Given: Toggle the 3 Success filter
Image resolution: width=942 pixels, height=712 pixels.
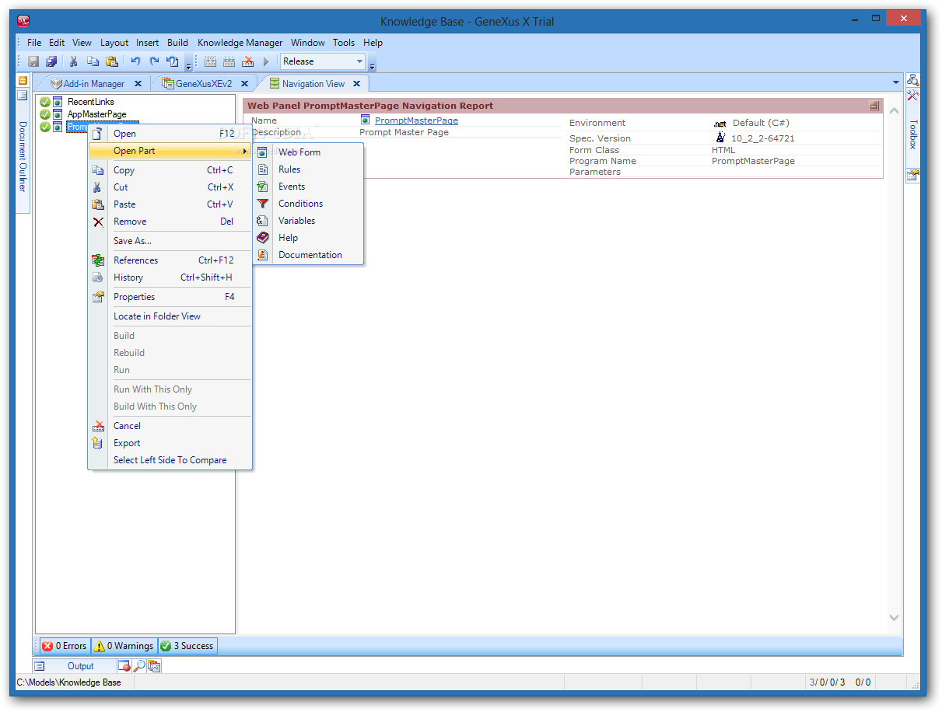Looking at the screenshot, I should [187, 646].
